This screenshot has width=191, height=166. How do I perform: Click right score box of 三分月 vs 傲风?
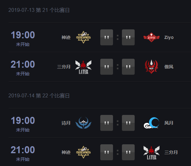point(128,67)
